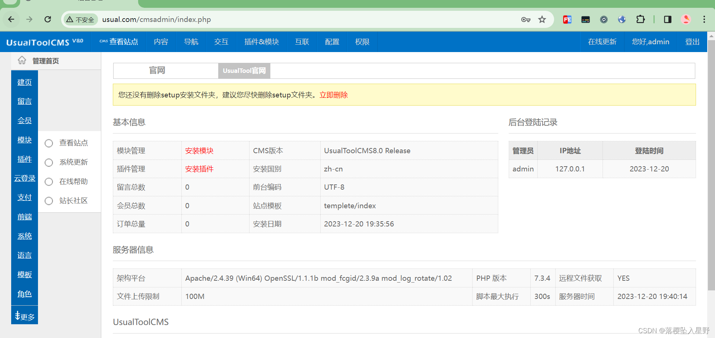Image resolution: width=715 pixels, height=338 pixels.
Task: Click the page vertical scrollbar thumb
Action: pos(711,165)
